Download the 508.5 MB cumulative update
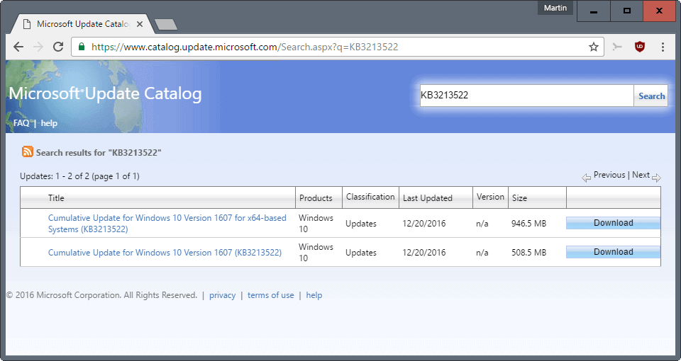This screenshot has width=681, height=361. 613,252
